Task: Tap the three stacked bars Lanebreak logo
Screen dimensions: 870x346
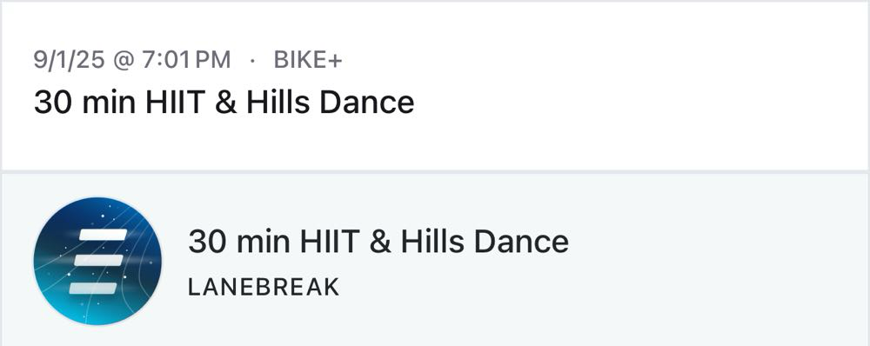Action: [96, 261]
